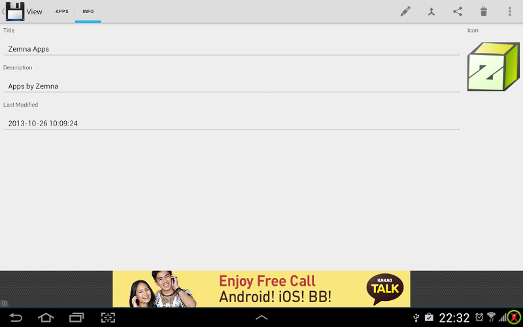Tap the screenshot capture button

[108, 317]
